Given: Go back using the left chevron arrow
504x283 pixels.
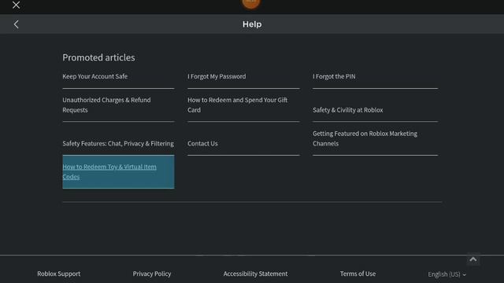Looking at the screenshot, I should coord(16,24).
